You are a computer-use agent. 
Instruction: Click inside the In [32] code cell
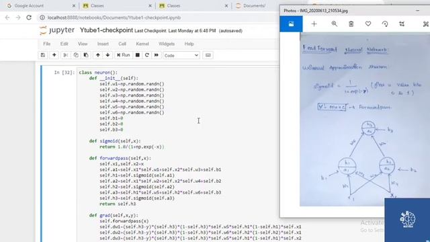click(x=178, y=155)
